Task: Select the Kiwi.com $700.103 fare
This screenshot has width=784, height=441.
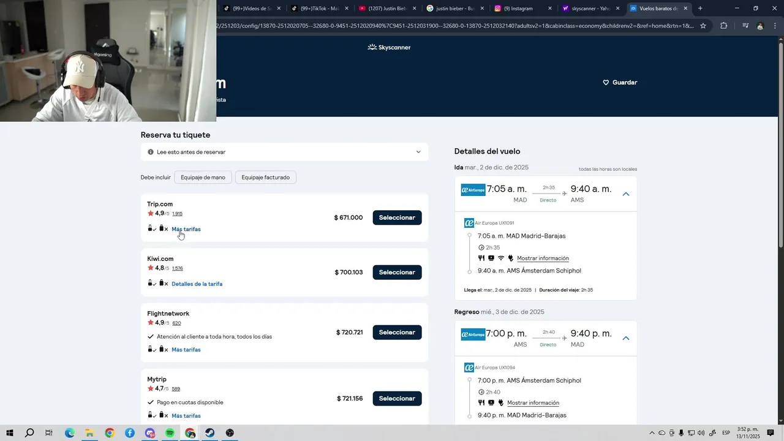Action: pos(397,272)
